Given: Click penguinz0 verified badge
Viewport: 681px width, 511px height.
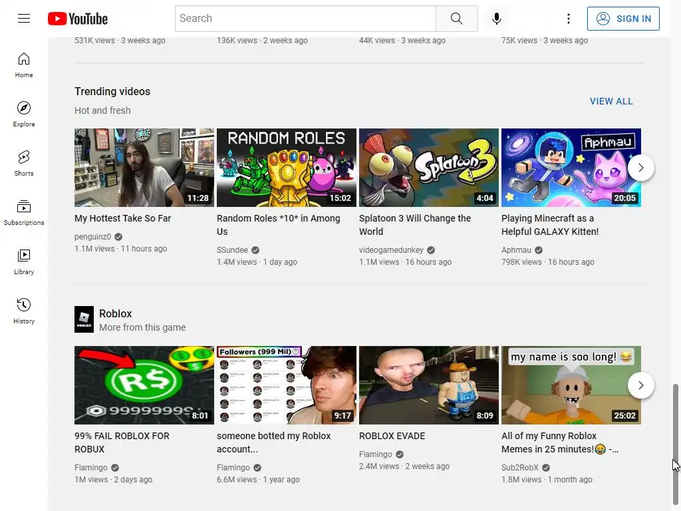Looking at the screenshot, I should (118, 238).
